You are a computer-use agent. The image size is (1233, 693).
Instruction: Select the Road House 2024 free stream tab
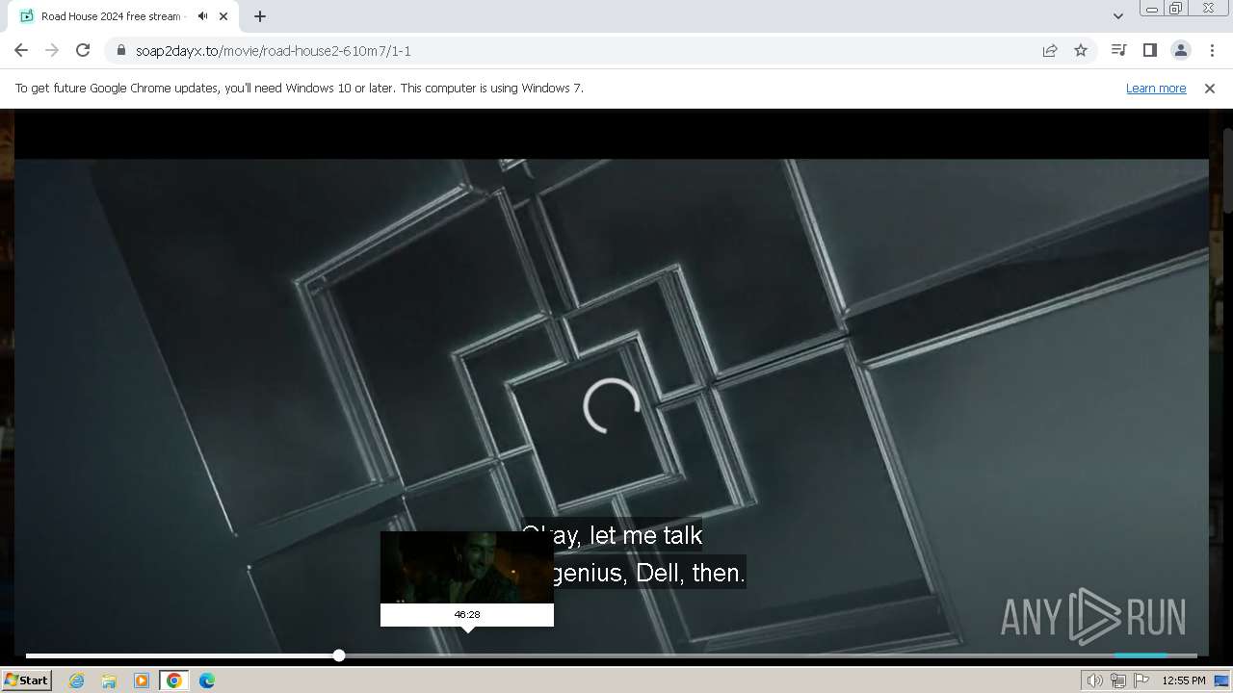[x=124, y=16]
